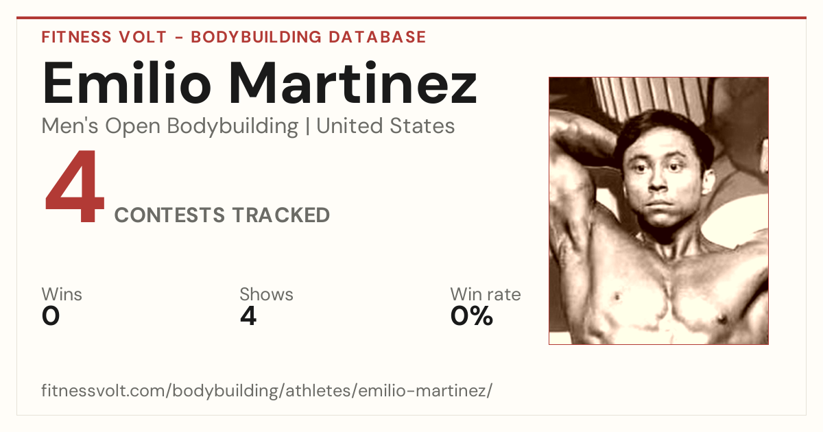Open the fitnessvolt.com athlete URL link

267,391
